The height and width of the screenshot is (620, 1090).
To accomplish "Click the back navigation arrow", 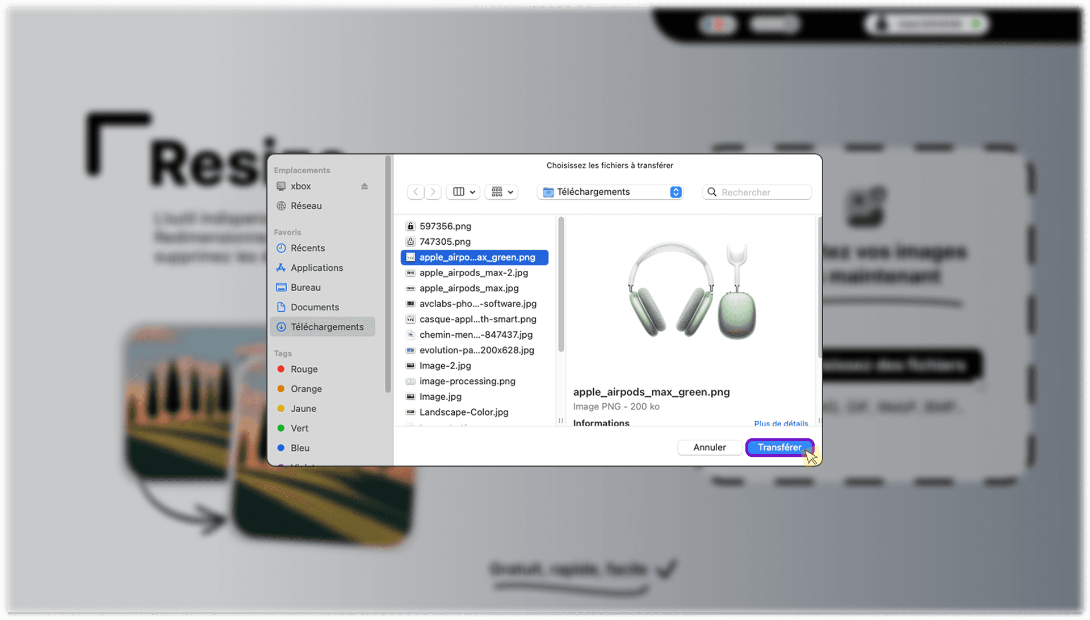I will click(416, 192).
